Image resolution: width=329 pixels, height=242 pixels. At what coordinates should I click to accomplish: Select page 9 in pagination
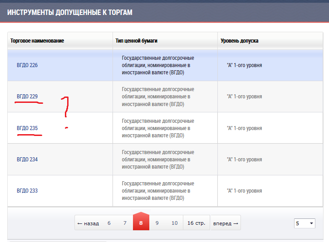[x=157, y=223]
